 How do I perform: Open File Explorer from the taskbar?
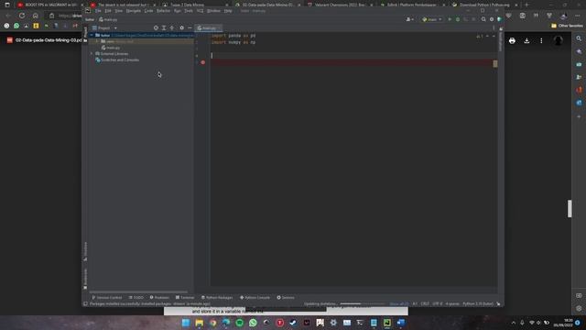[x=200, y=323]
